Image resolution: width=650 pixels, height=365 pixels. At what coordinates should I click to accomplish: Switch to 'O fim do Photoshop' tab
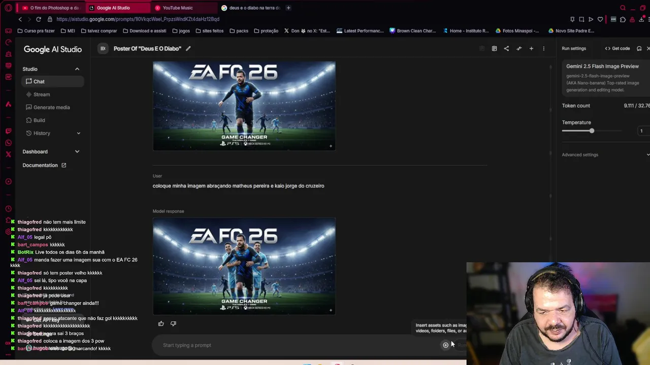51,8
